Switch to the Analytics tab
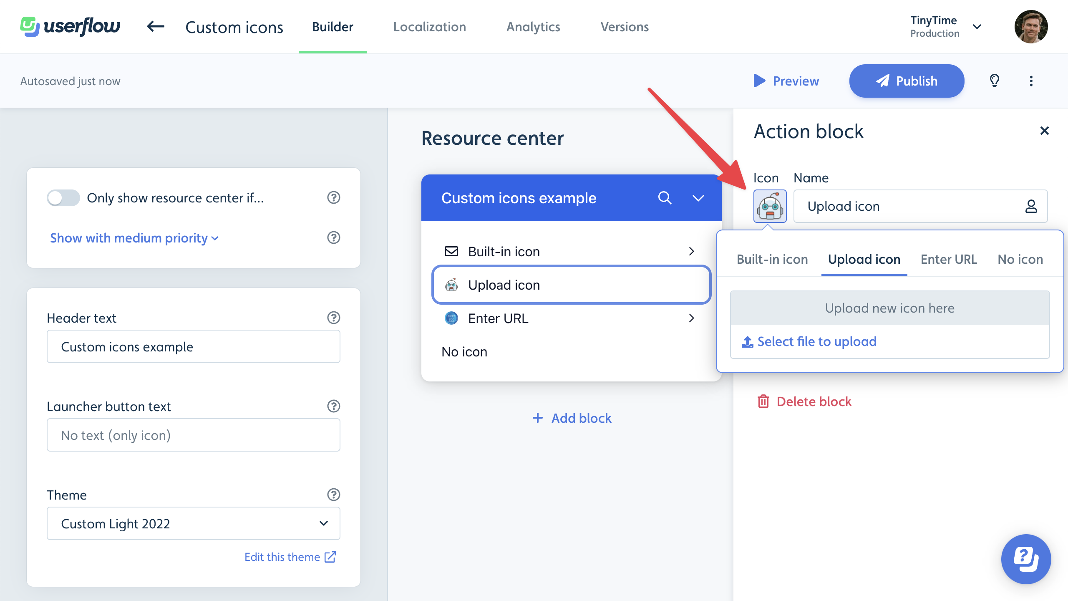 tap(533, 27)
